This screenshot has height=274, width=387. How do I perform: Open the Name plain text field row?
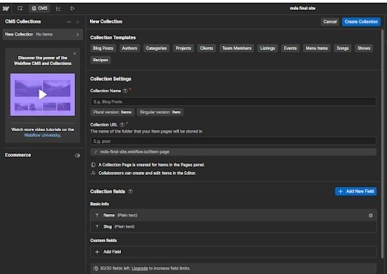pyautogui.click(x=234, y=215)
